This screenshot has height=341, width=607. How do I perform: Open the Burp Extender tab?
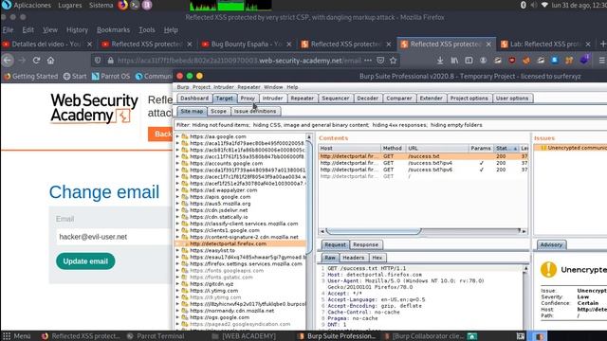431,99
